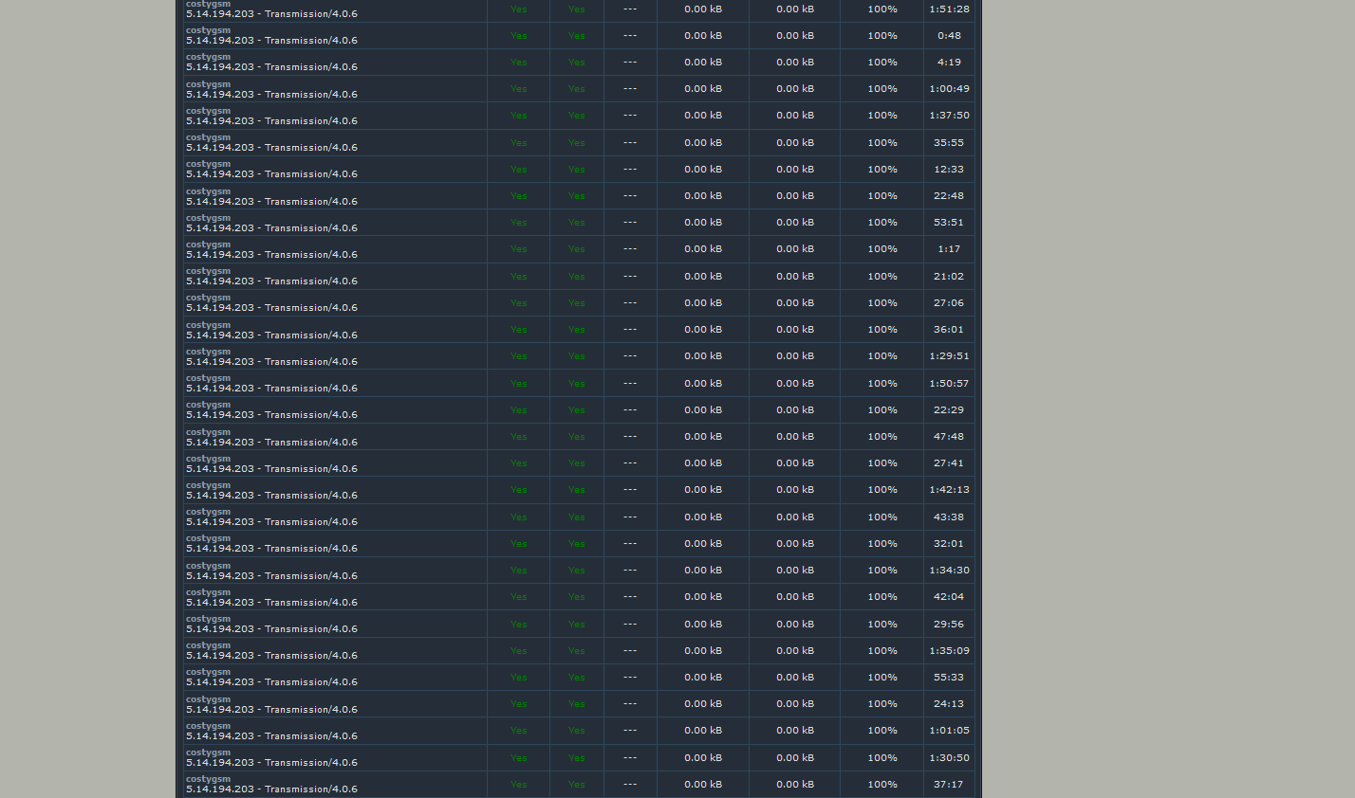
Task: Open costygsm profile link in the 4:19 row
Action: pos(208,57)
